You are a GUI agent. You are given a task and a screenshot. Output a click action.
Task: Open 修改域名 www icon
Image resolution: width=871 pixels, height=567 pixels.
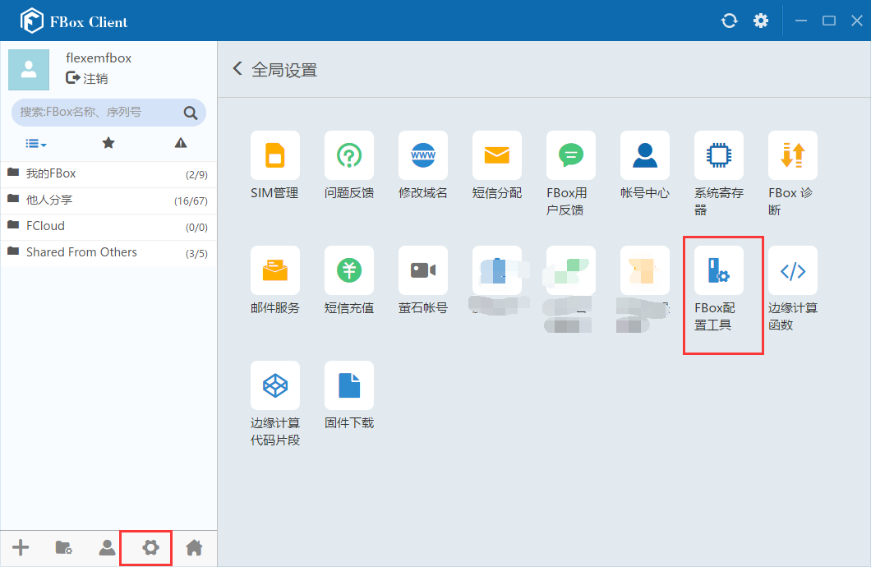422,155
